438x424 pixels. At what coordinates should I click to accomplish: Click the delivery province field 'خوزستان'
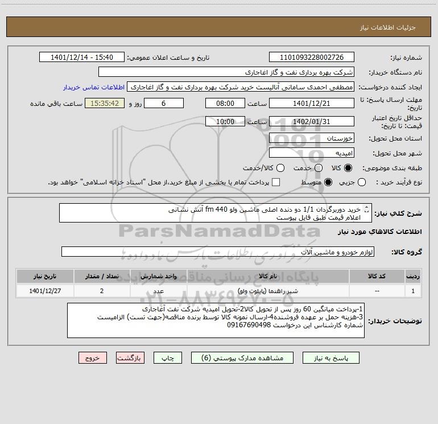312,138
